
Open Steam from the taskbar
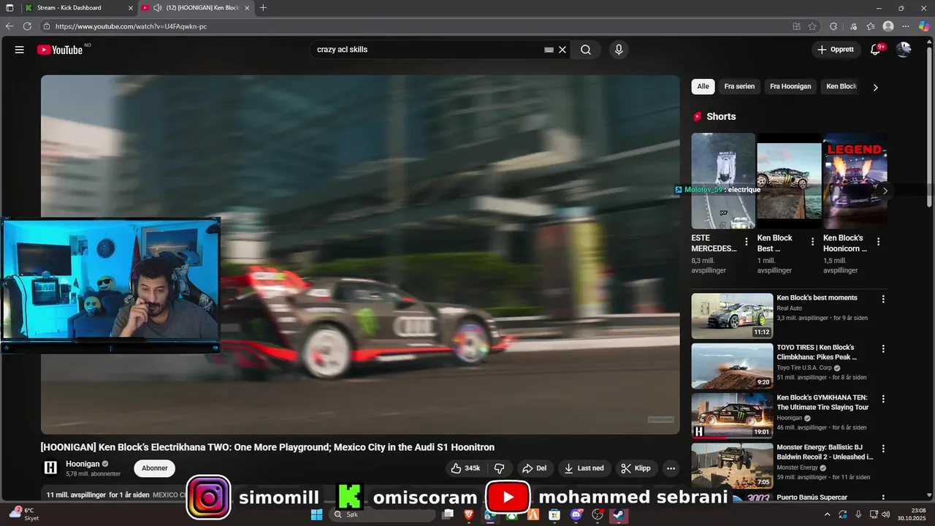619,514
